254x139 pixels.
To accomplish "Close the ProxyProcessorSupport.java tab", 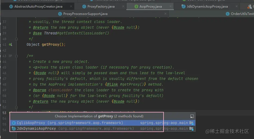I will pyautogui.click(x=165, y=14).
